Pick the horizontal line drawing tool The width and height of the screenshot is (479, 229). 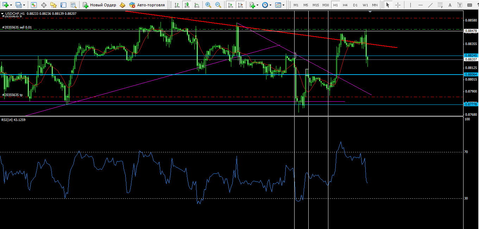(420, 5)
